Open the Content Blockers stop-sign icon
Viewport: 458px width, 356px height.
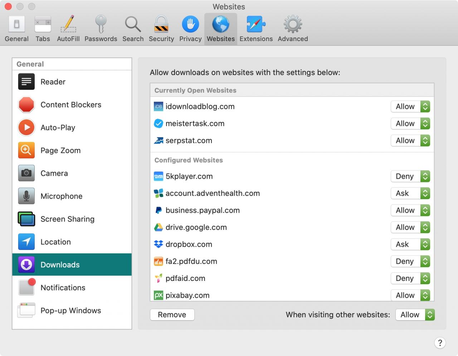(x=26, y=105)
